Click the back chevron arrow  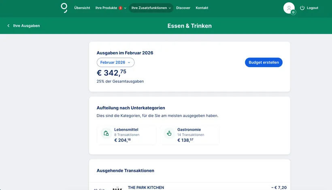[x=9, y=26]
